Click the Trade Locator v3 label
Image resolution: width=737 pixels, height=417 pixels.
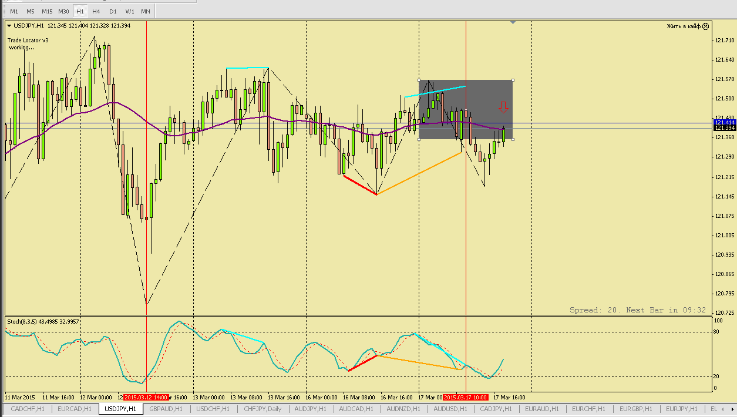point(28,41)
